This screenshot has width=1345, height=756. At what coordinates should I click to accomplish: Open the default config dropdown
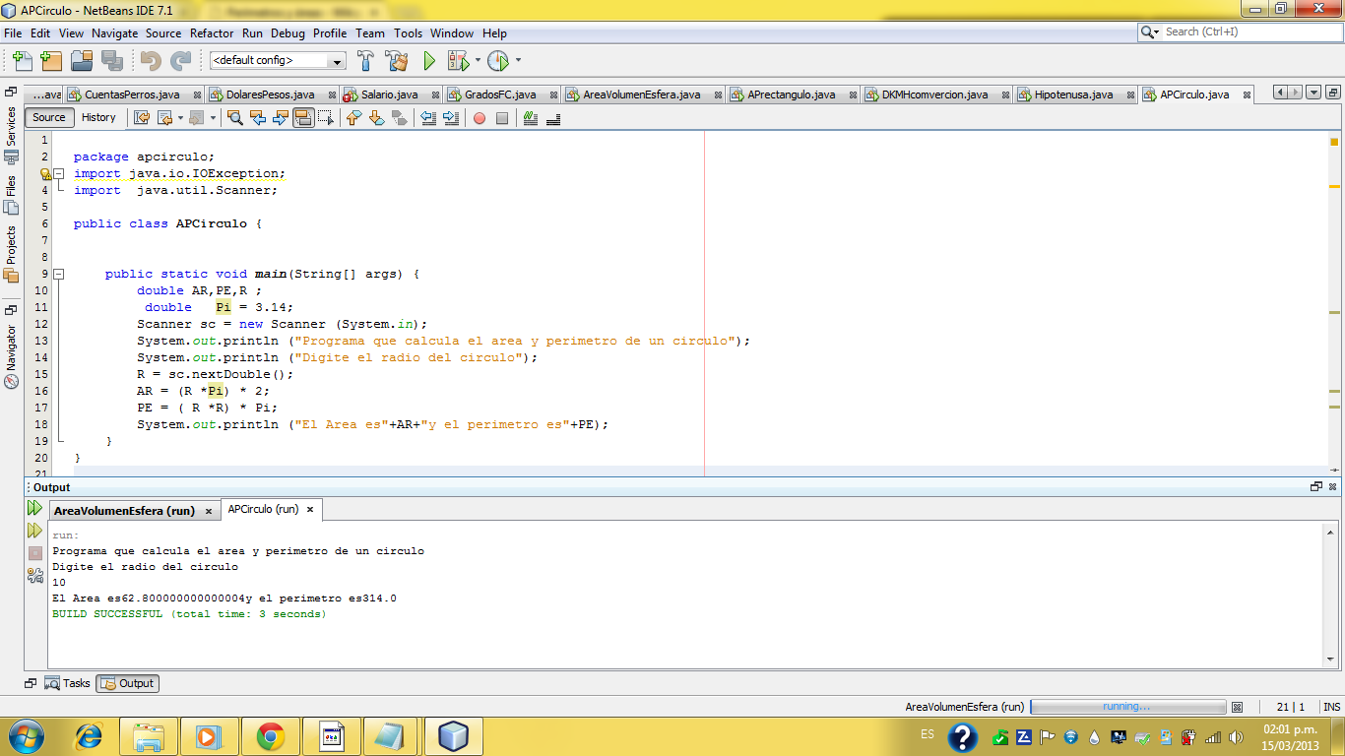click(339, 60)
